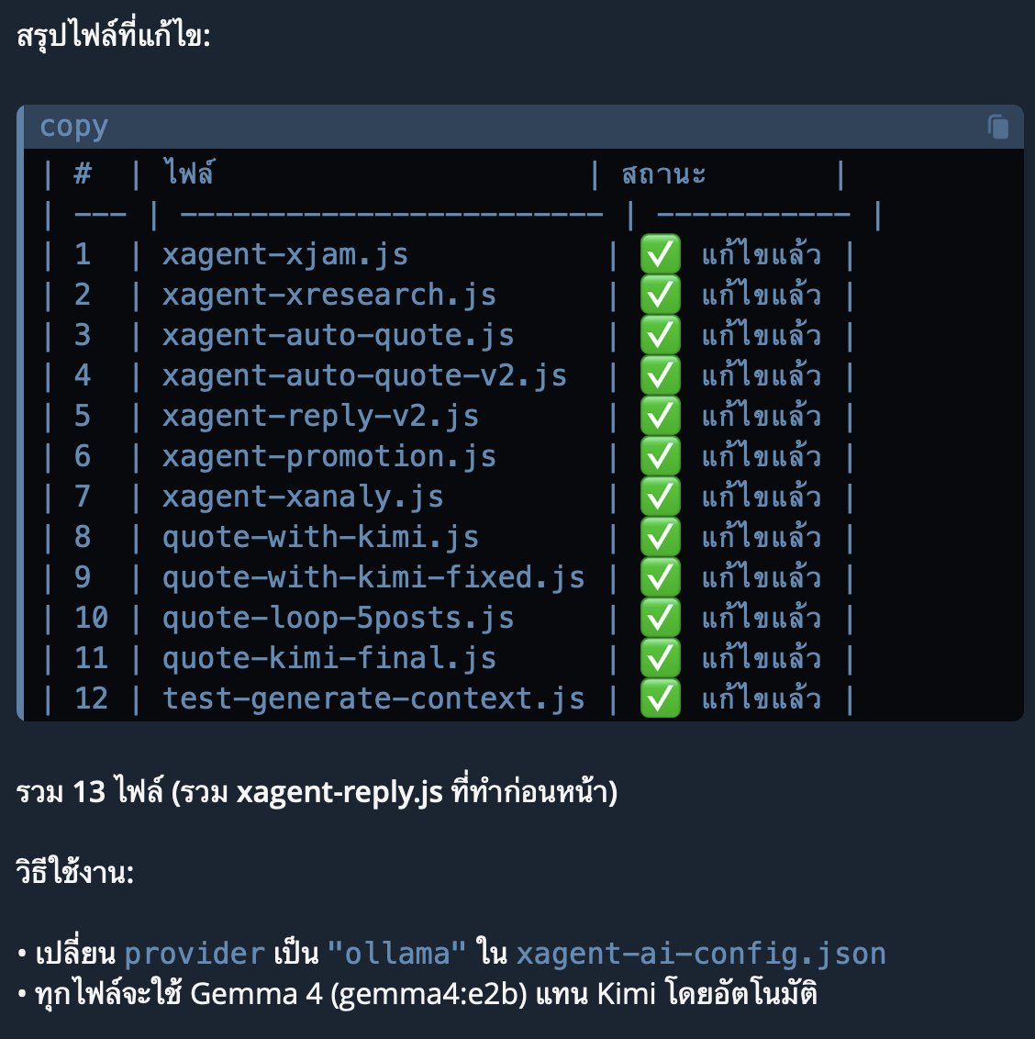Viewport: 1035px width, 1039px height.
Task: Select the file name quote-with-kimi.js
Action: tap(321, 538)
